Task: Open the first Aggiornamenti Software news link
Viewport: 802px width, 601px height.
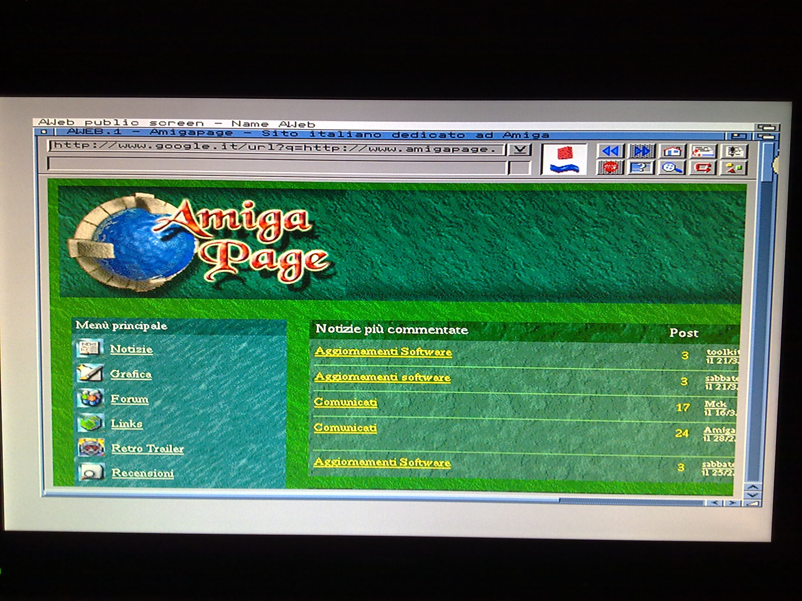Action: click(383, 352)
